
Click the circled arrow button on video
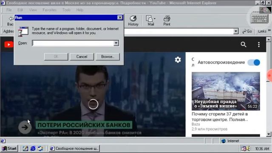(x=25, y=127)
